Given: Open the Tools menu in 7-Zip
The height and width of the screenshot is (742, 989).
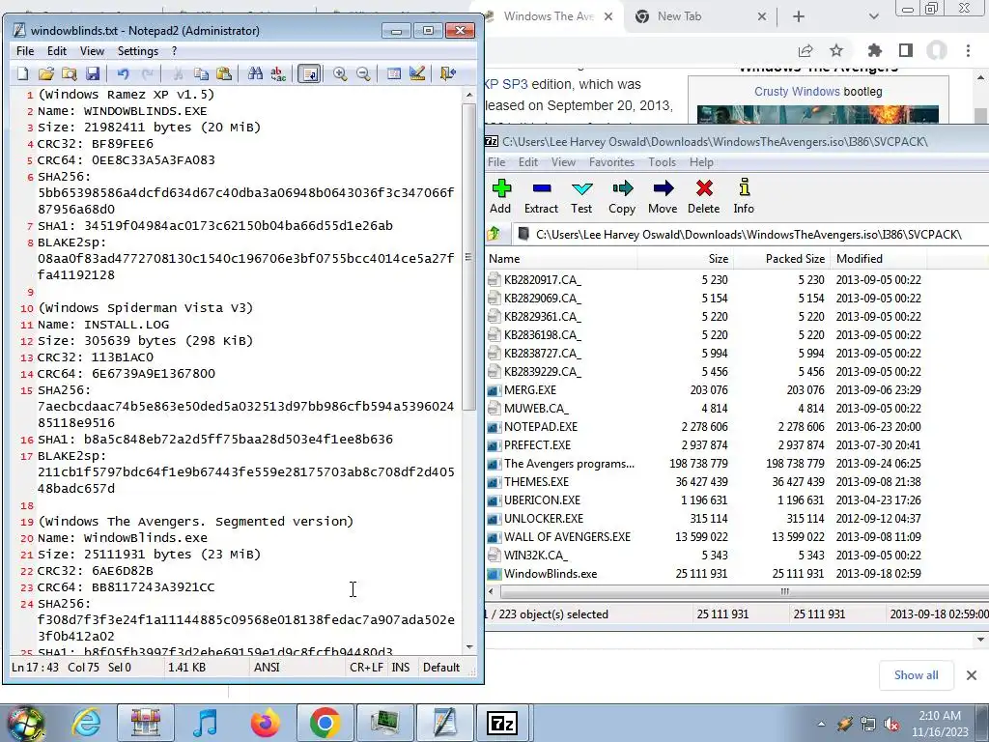Looking at the screenshot, I should point(663,162).
